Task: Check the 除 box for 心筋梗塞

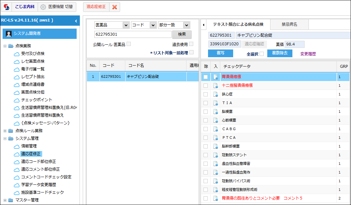Action: tap(205, 120)
